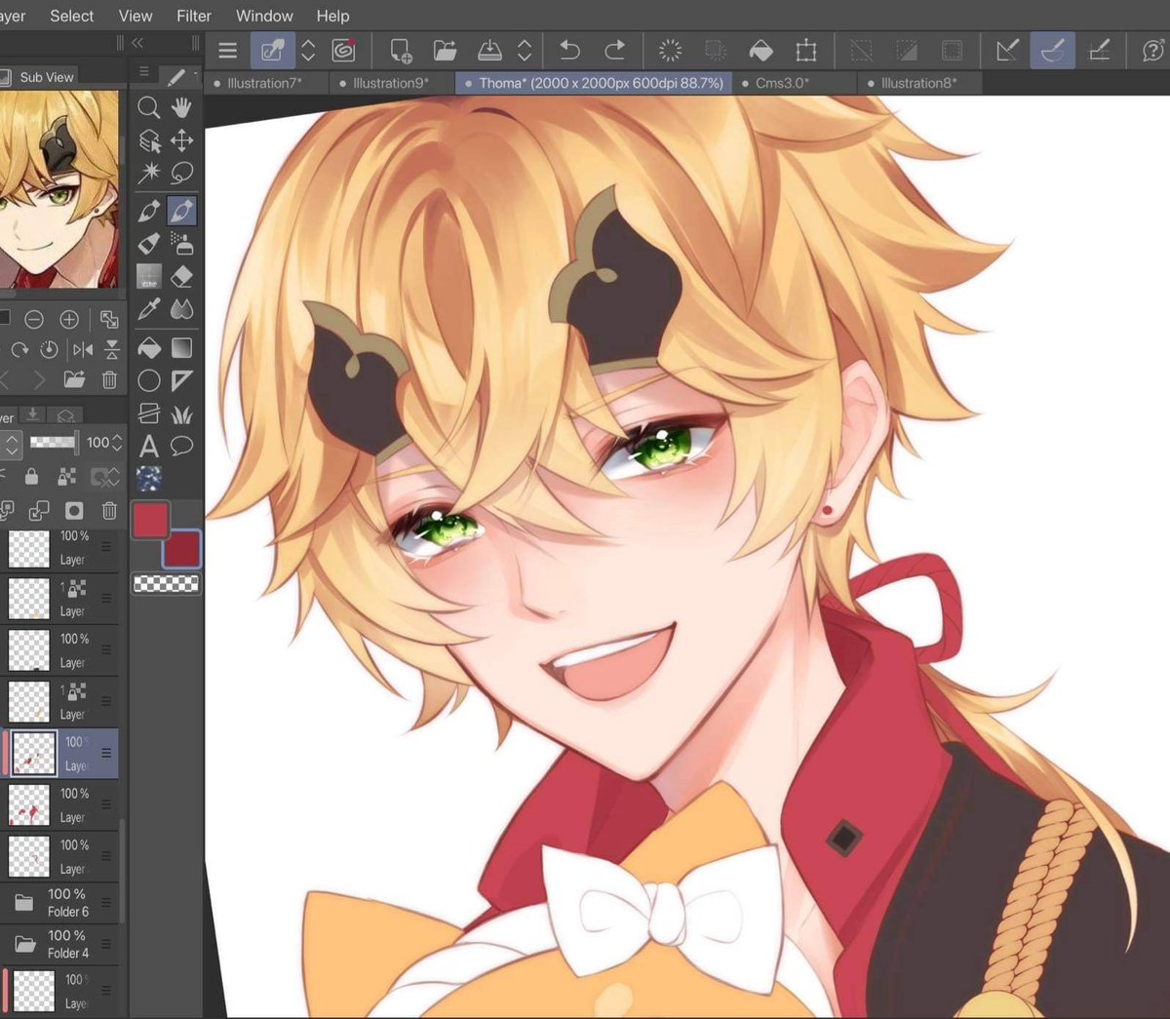Open the tool palette menu icon
The width and height of the screenshot is (1170, 1019).
click(143, 72)
